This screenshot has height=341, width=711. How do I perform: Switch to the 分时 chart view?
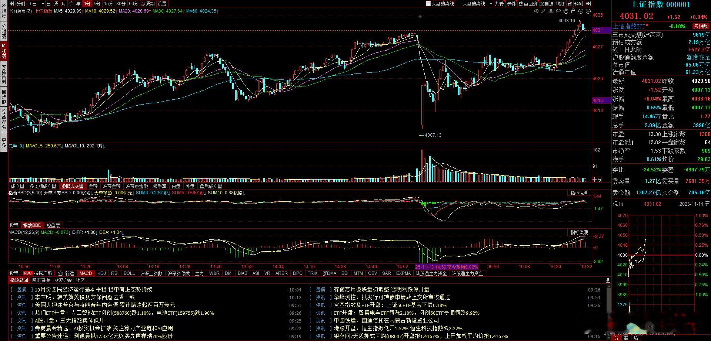(x=21, y=4)
